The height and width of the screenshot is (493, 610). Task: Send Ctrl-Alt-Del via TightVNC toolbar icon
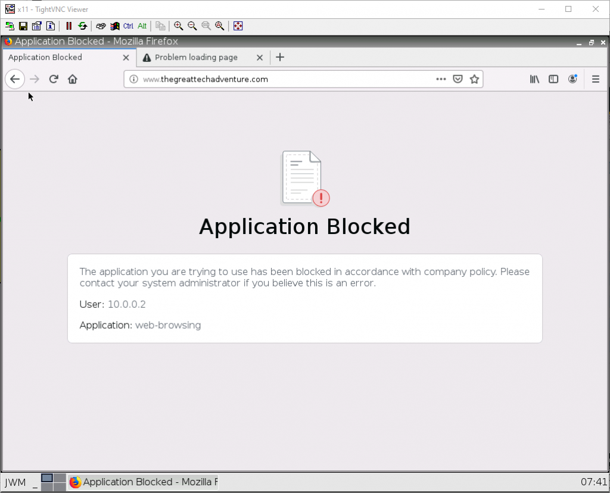pyautogui.click(x=100, y=26)
